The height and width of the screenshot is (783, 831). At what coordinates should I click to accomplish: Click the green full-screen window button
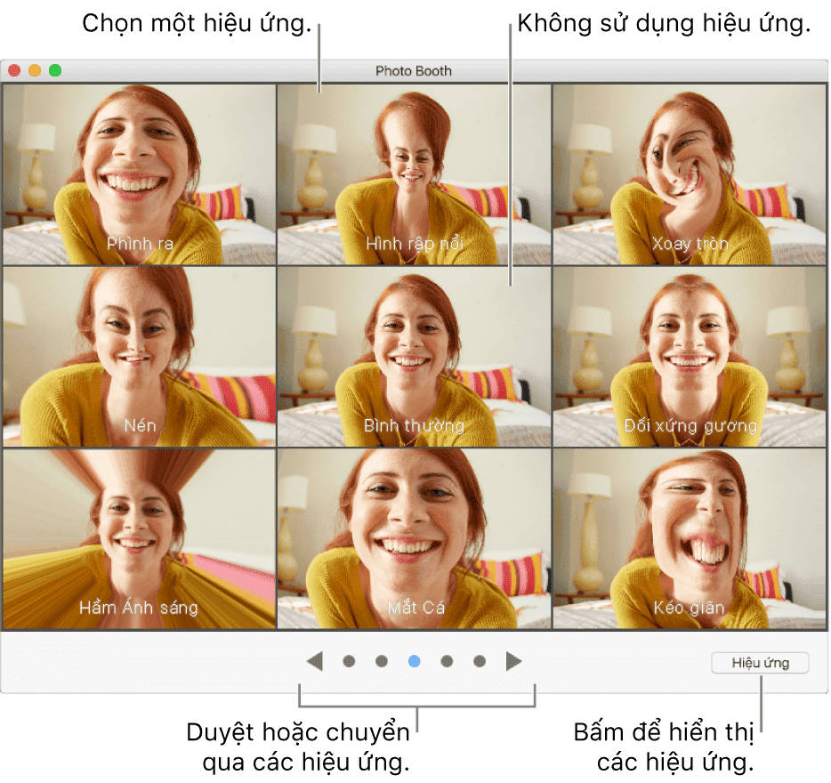(x=55, y=70)
